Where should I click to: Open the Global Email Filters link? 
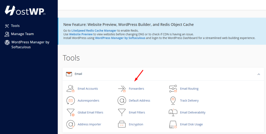90,112
